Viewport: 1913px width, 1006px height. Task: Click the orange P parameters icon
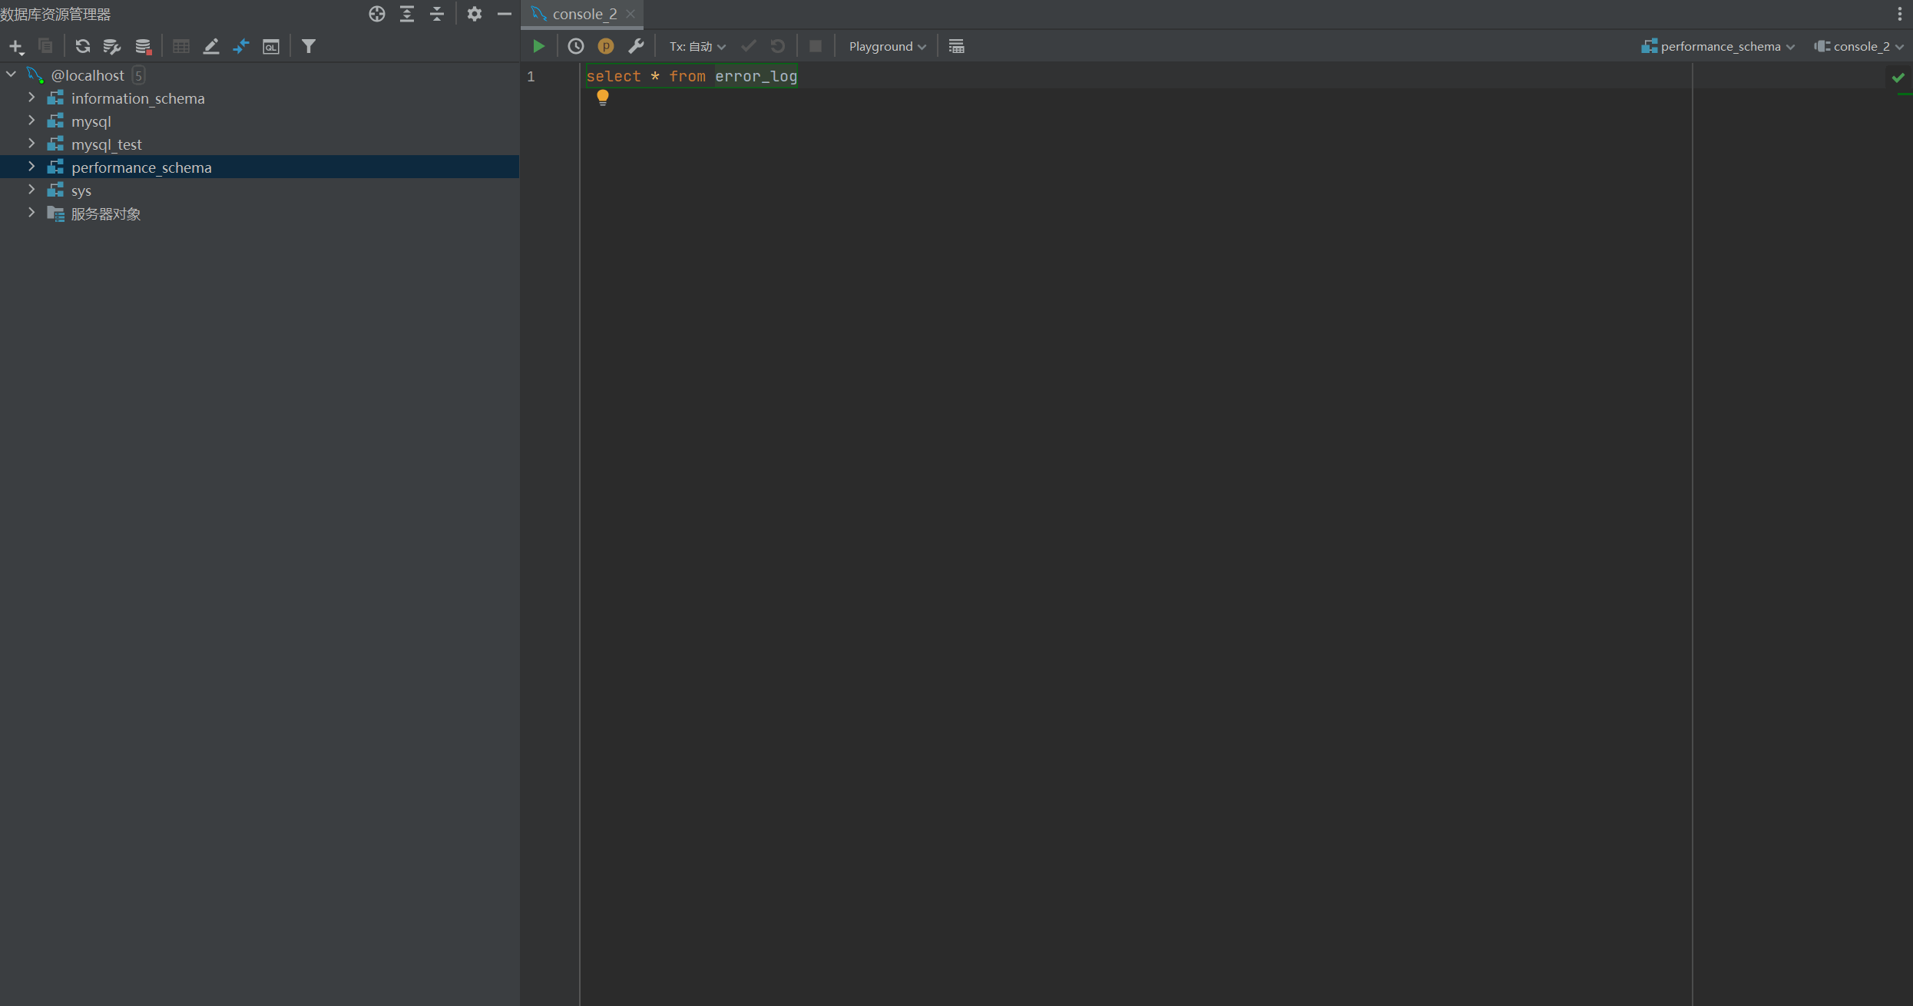(605, 46)
